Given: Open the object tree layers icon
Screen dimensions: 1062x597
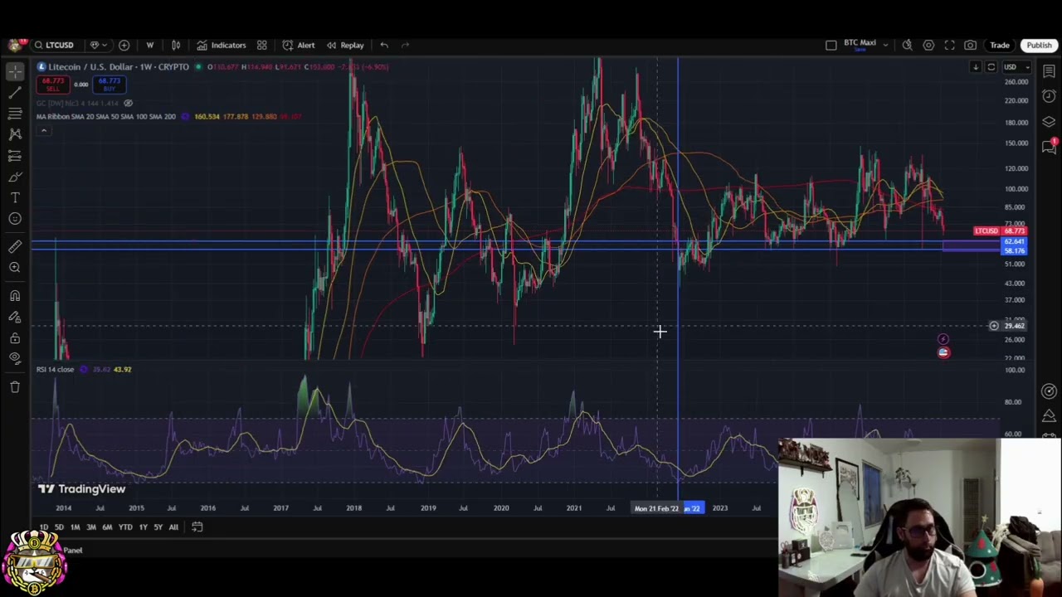Looking at the screenshot, I should pyautogui.click(x=1049, y=122).
